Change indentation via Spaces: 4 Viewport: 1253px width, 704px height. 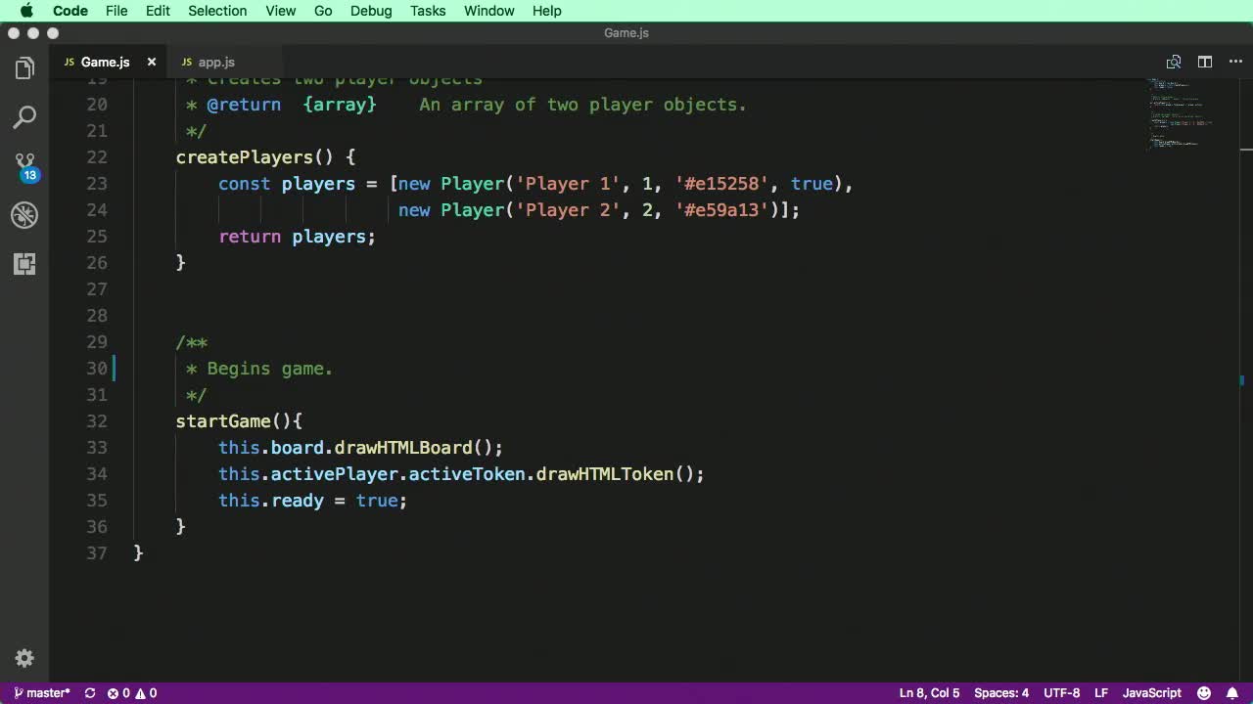[x=1001, y=693]
